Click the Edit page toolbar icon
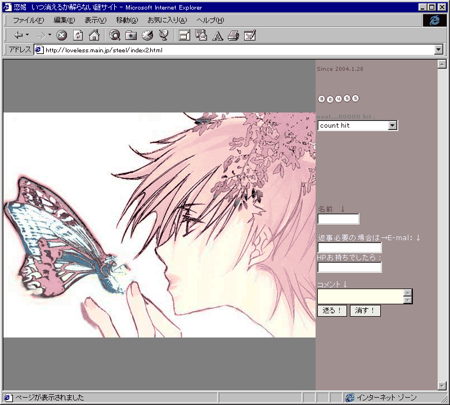Screen dimensions: 450x405 (250, 35)
